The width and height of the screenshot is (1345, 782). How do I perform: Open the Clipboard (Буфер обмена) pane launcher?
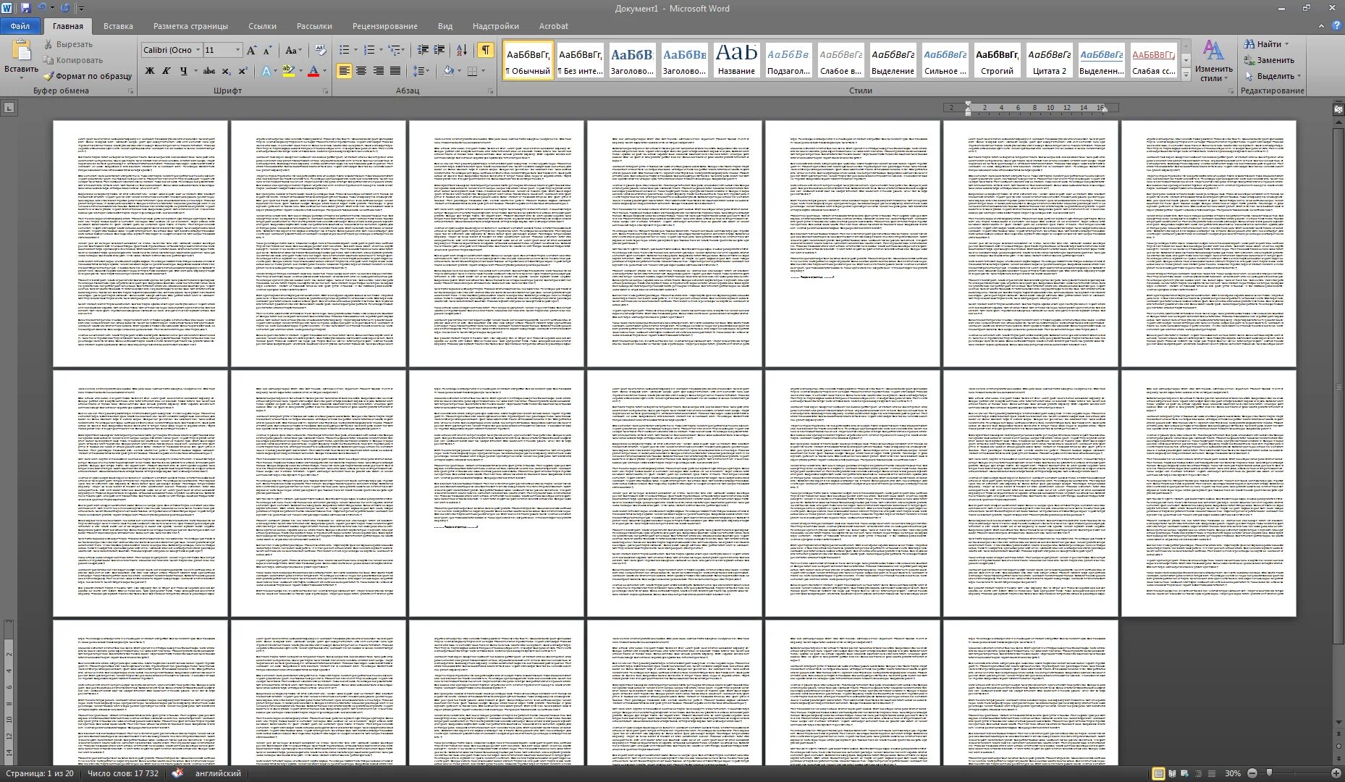(x=131, y=91)
